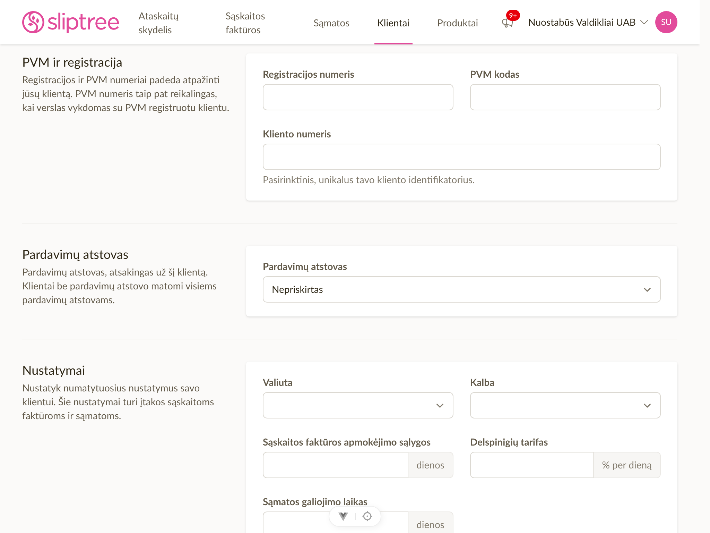Click the Delspinigių tarifas input field

click(x=531, y=465)
